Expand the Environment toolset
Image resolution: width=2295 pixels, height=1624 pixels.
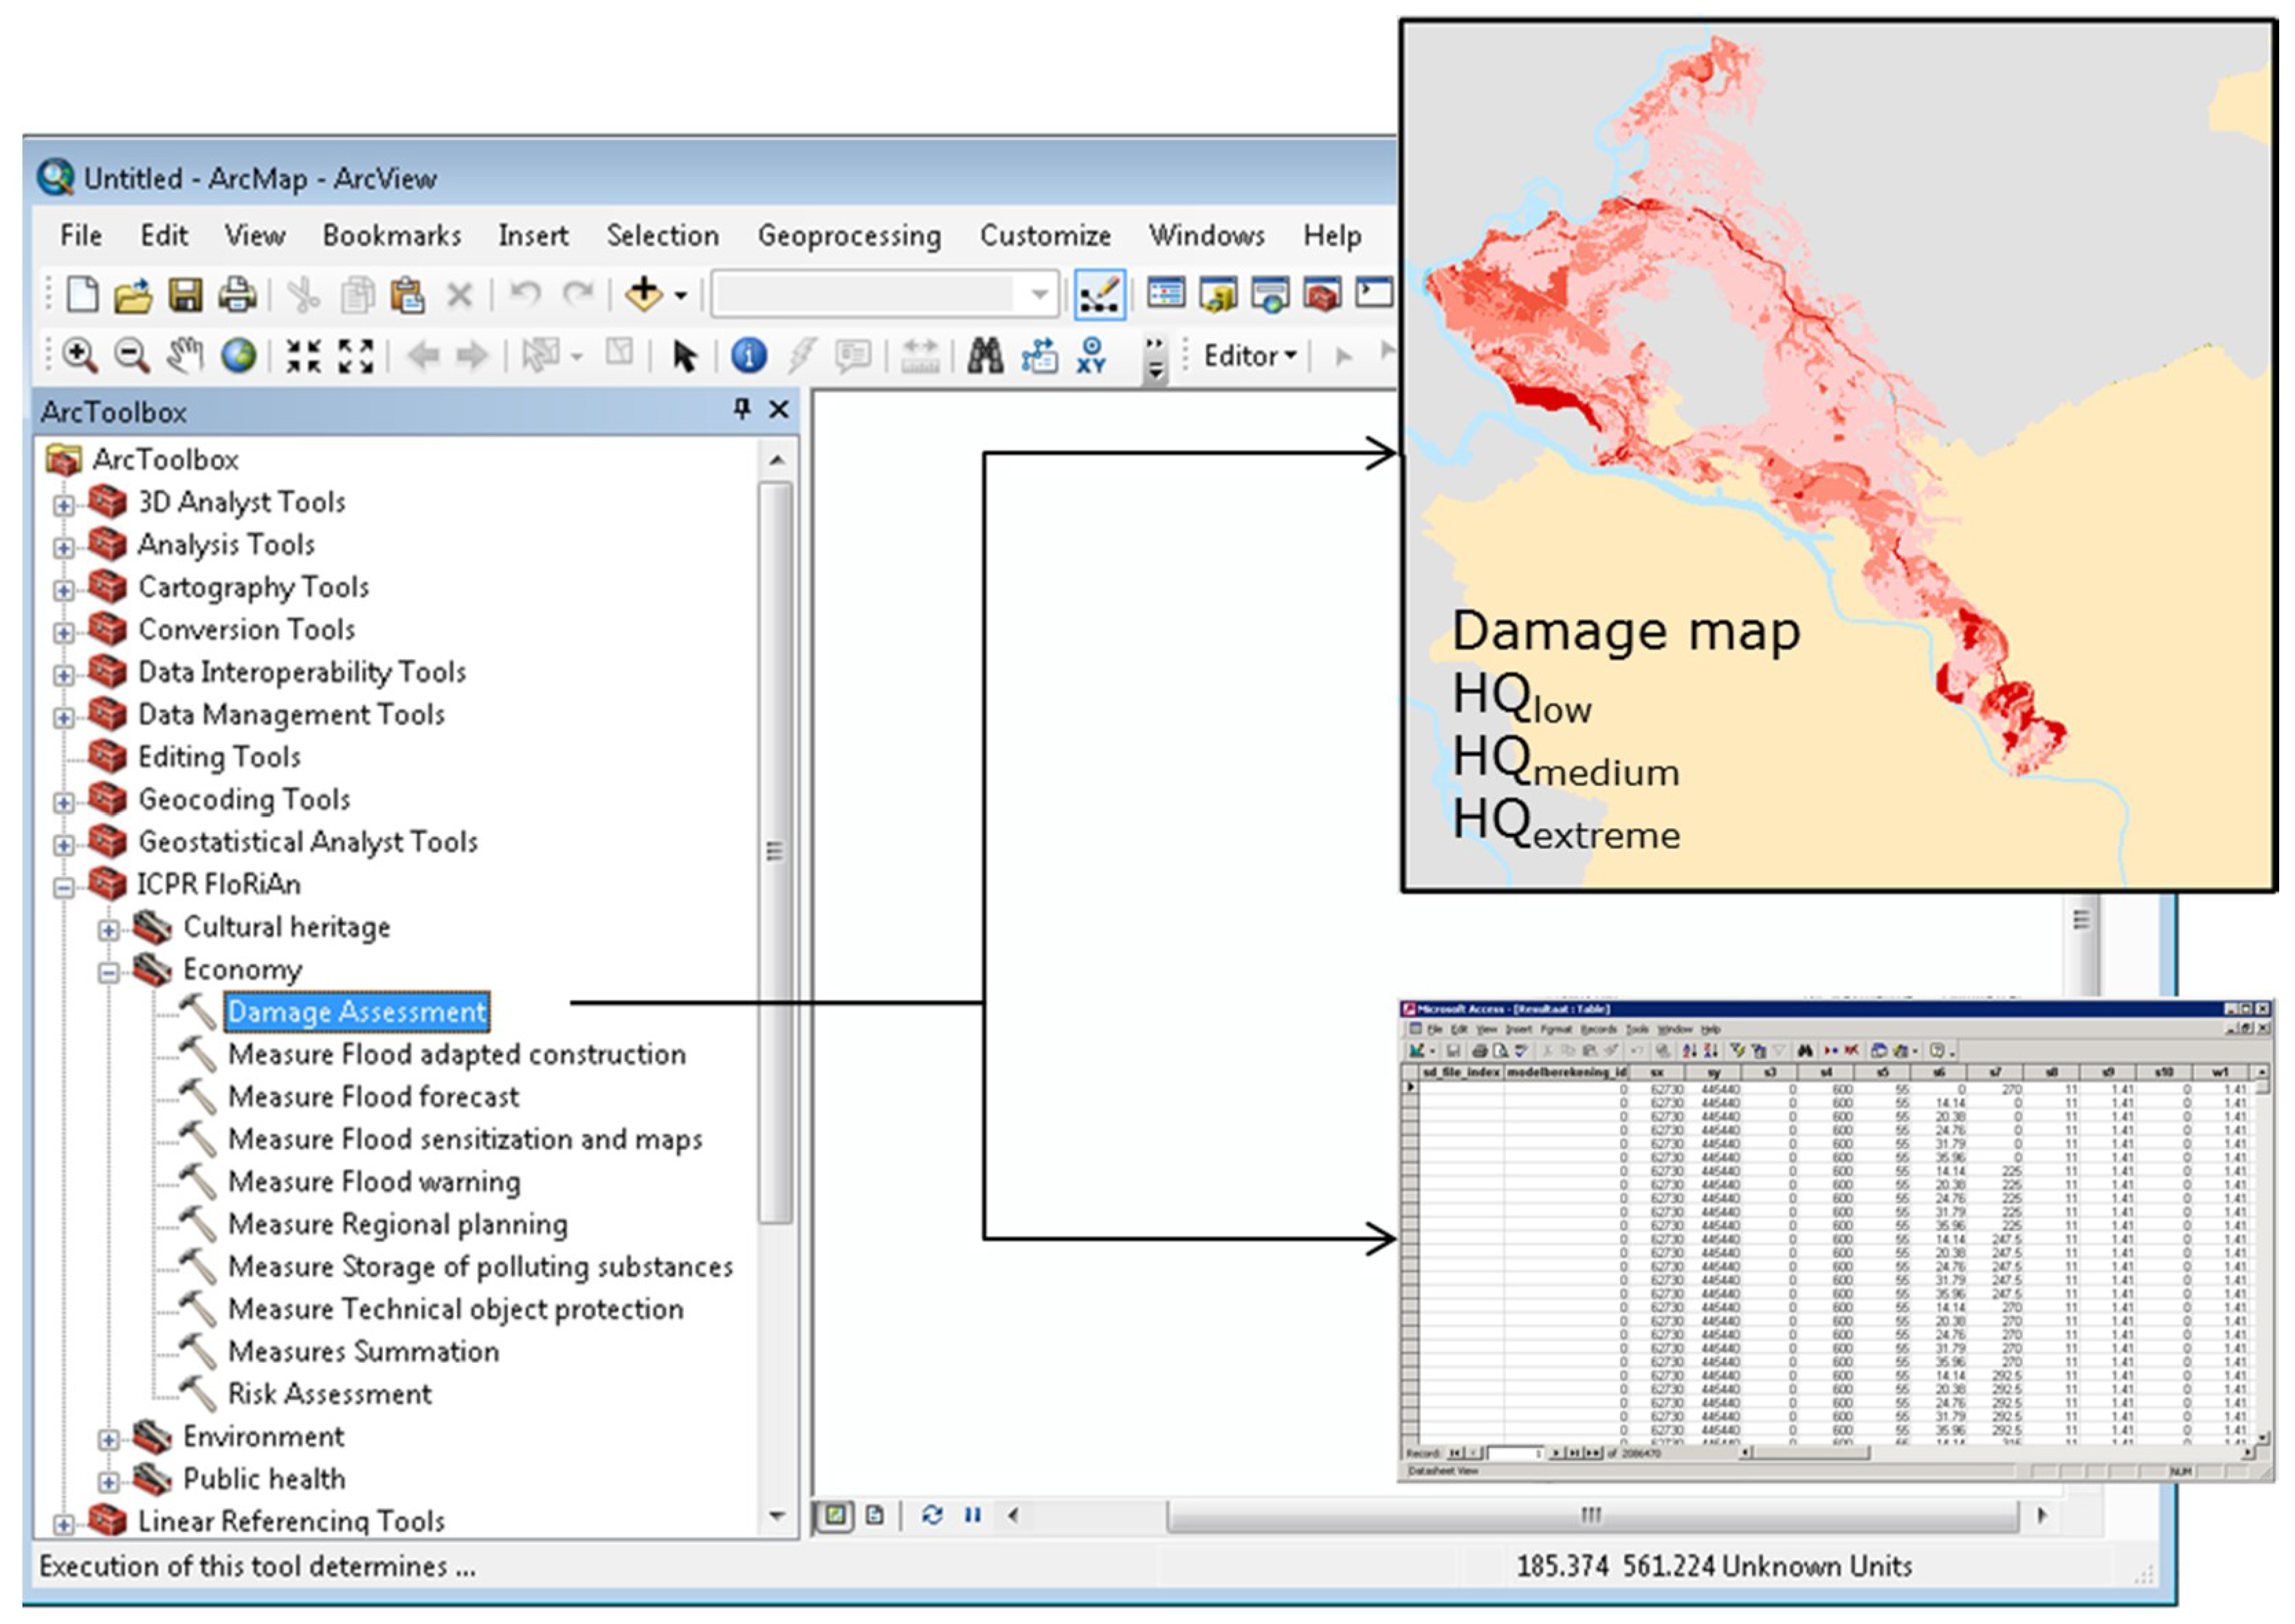click(108, 1440)
